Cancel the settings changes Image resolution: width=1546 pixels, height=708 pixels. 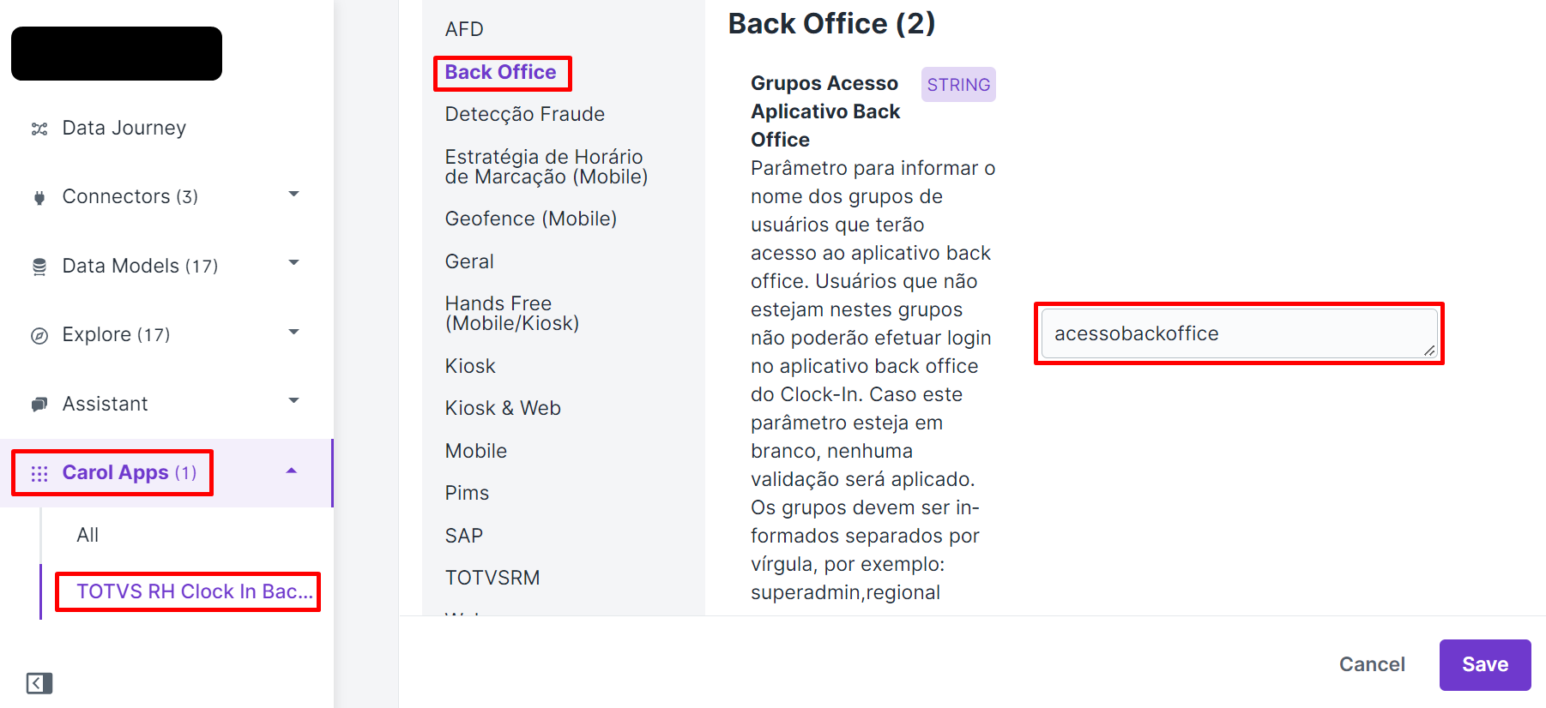click(1373, 664)
